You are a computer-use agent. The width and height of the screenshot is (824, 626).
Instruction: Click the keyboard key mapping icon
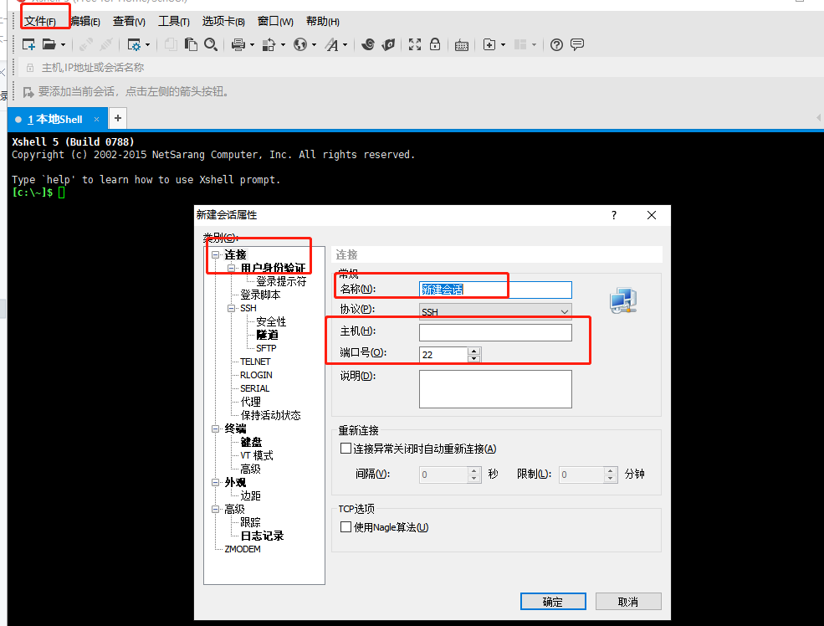click(x=462, y=45)
